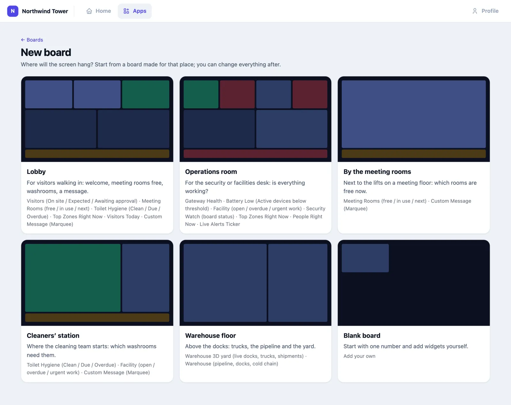Viewport: 511px width, 405px height.
Task: Click 'For visitors walking in' description
Action: click(95, 187)
